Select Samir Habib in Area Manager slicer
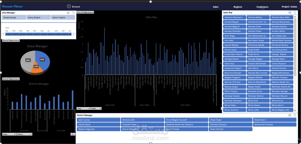 click(x=63, y=17)
